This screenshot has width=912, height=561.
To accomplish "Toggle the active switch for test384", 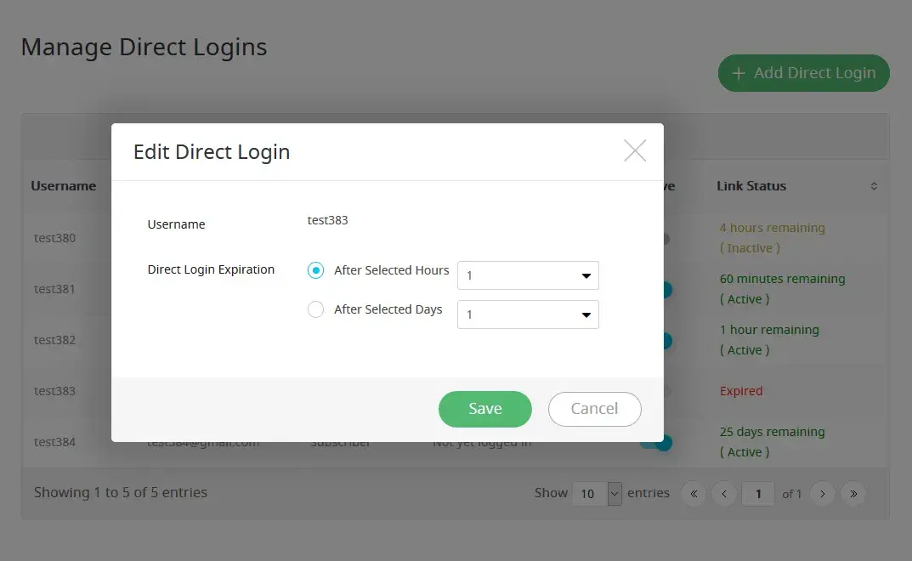I will (661, 443).
